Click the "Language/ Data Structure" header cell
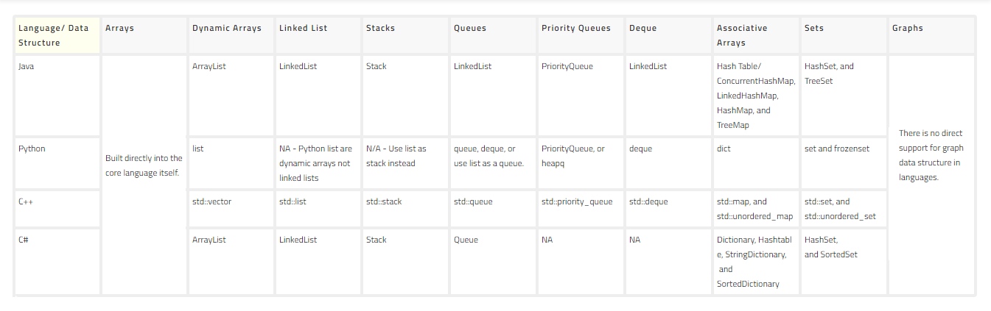Screen dimensions: 991x311 coord(57,35)
